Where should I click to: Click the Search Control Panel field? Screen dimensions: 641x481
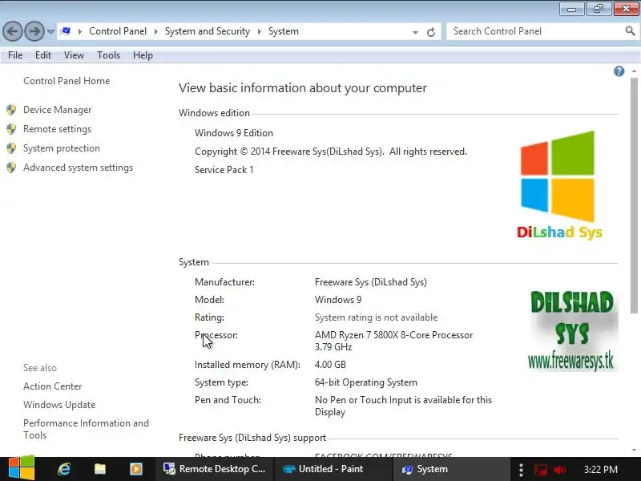pos(535,31)
